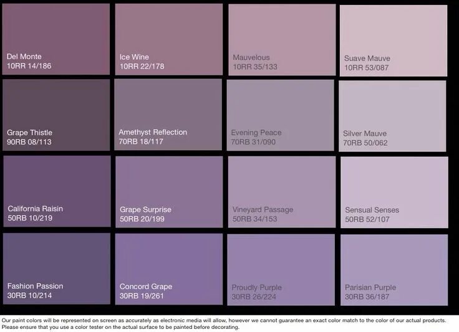Pick the Ice Wine swatch
The width and height of the screenshot is (459, 332).
click(x=169, y=39)
